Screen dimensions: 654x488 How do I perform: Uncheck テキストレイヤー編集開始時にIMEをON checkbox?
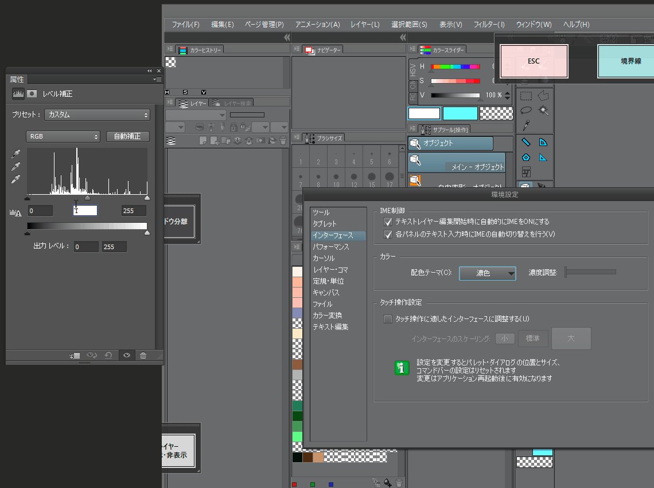[x=387, y=222]
